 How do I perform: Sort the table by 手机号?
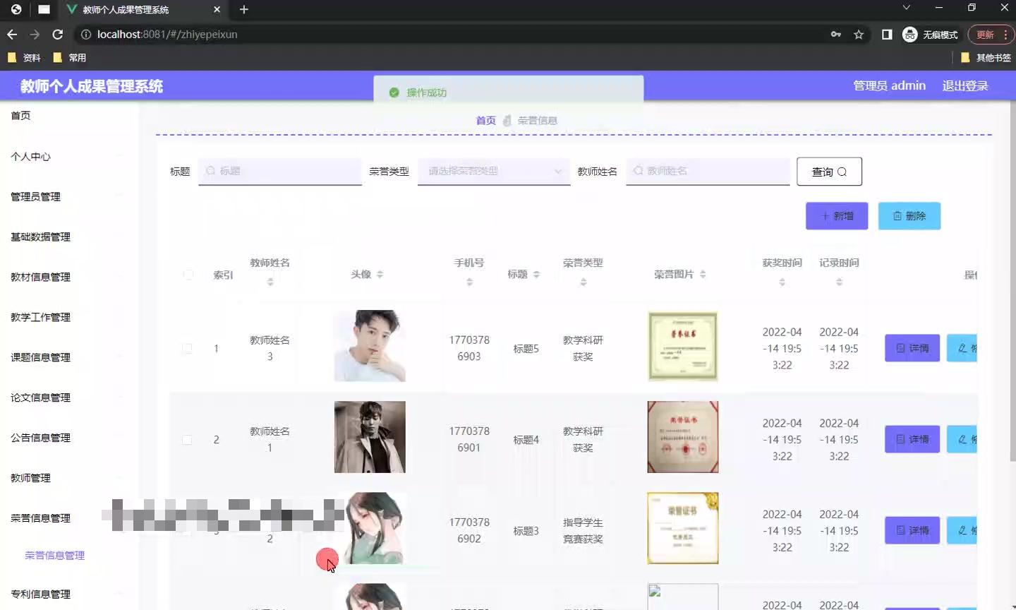[469, 282]
